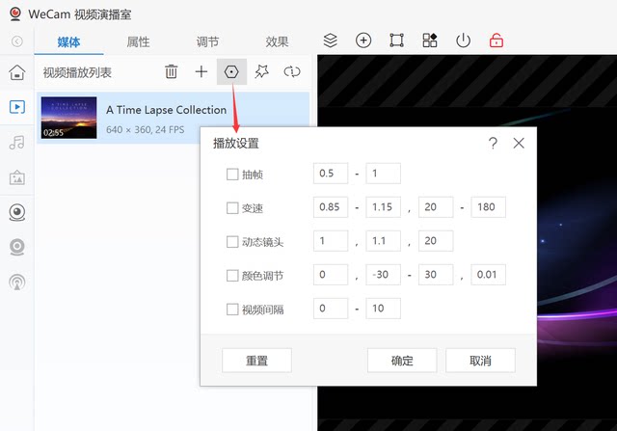The width and height of the screenshot is (617, 431).
Task: Enable the 抽帧 checkbox
Action: [232, 174]
